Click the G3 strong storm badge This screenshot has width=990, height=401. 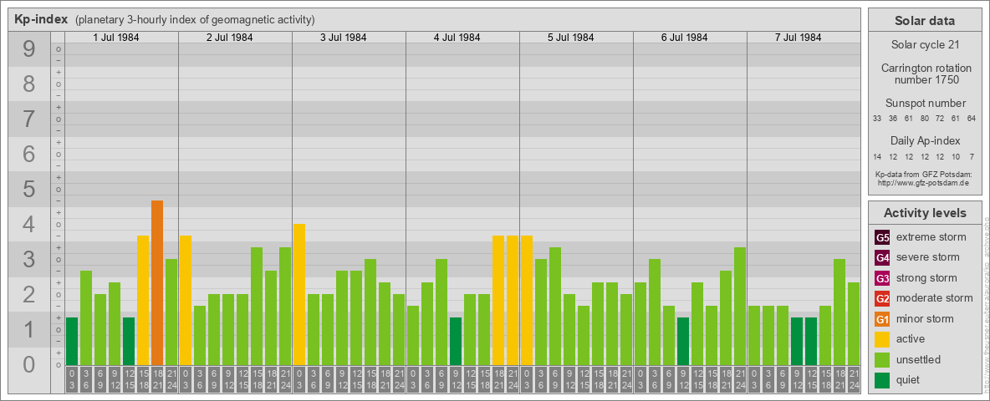(882, 278)
